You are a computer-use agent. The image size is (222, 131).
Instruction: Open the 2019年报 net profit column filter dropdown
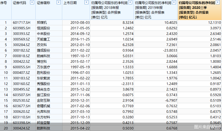click(x=174, y=2)
